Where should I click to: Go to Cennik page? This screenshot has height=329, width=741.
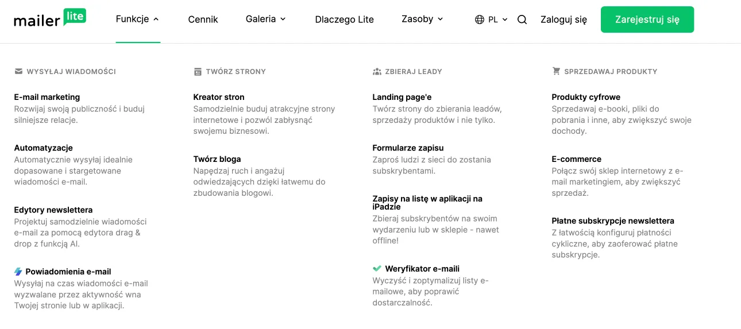(203, 20)
